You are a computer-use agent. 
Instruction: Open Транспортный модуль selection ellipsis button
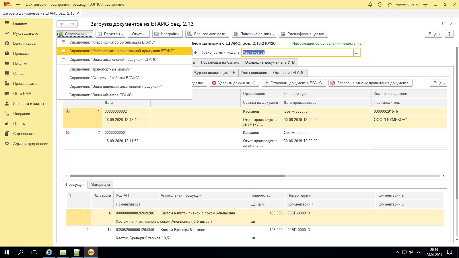tap(357, 52)
